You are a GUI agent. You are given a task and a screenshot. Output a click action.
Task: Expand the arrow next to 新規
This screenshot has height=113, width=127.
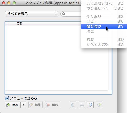pos(23,105)
